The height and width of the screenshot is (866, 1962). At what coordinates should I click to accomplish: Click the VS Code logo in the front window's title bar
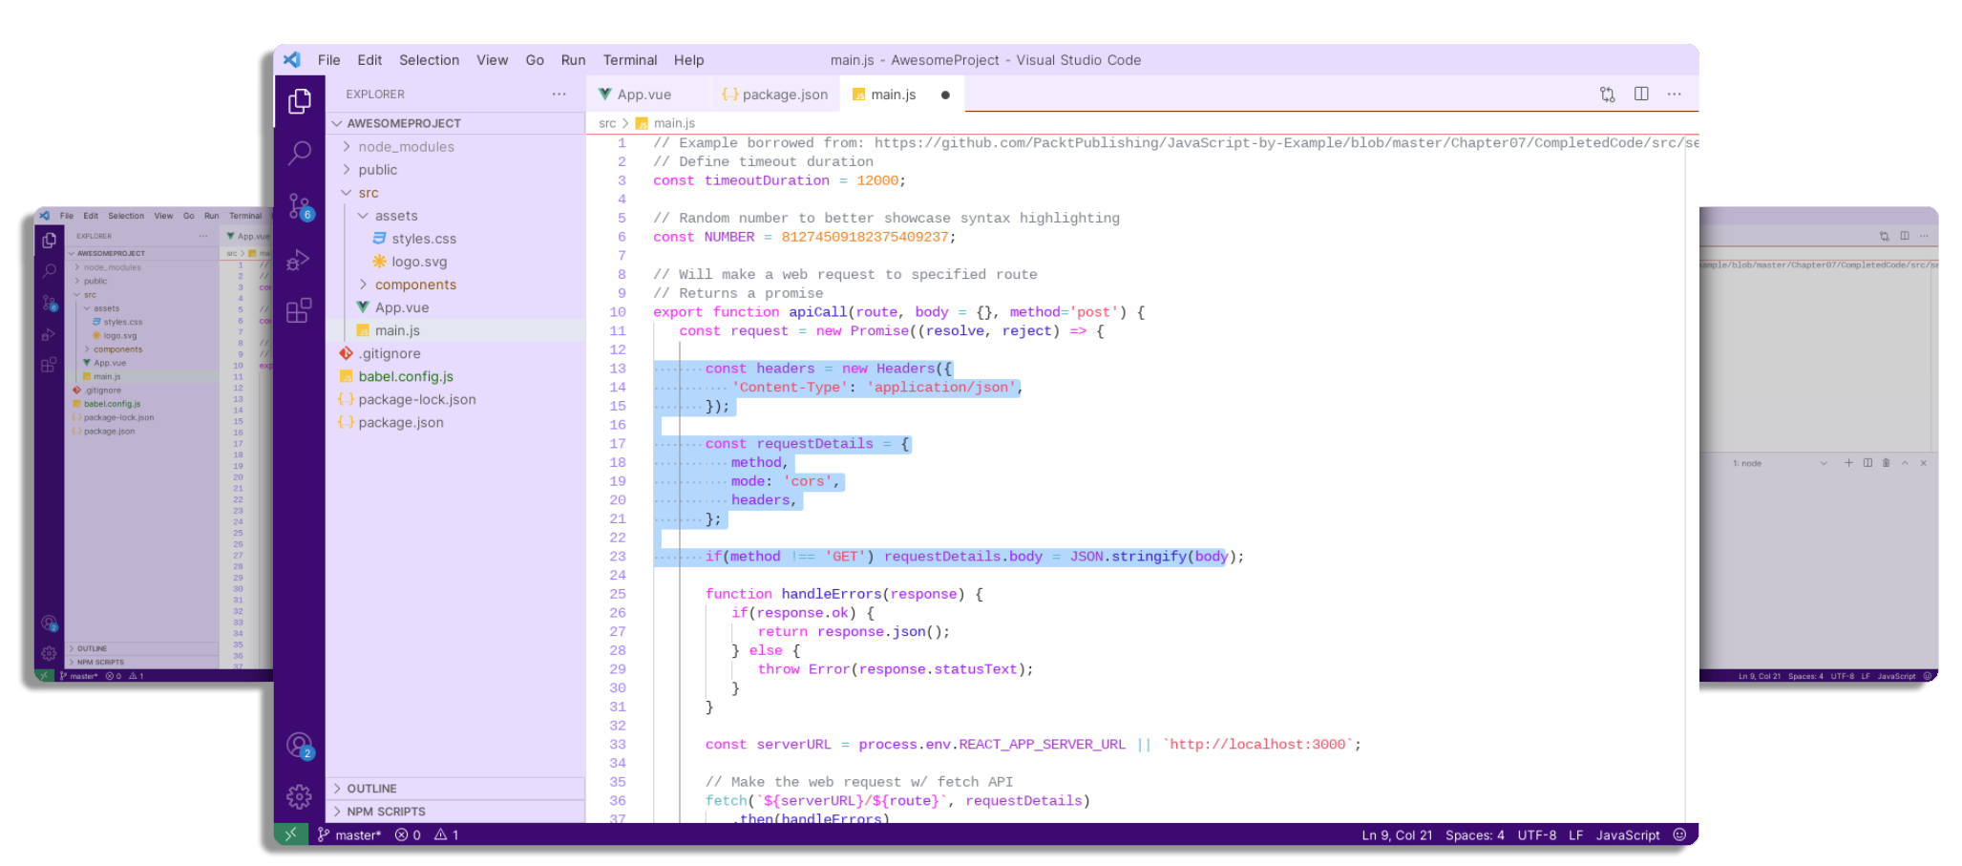pyautogui.click(x=292, y=59)
